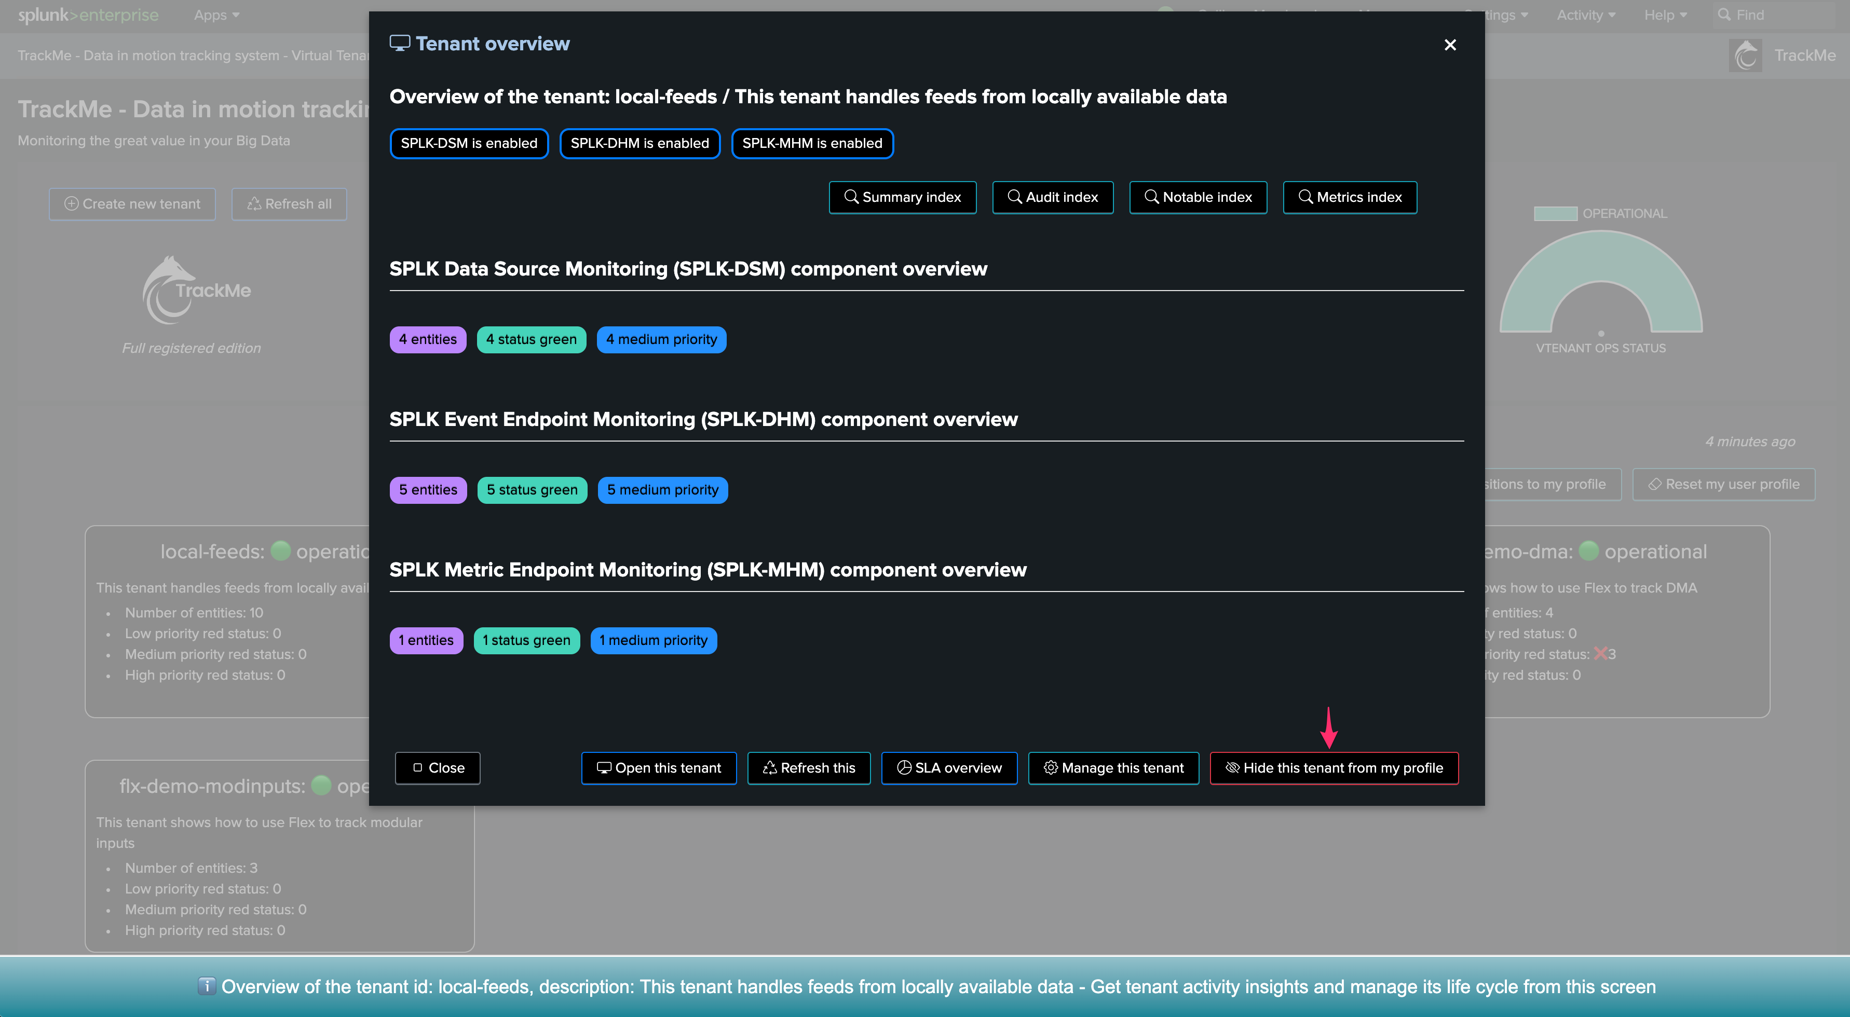
Task: Click the 4 minutes ago timestamp
Action: coord(1750,442)
